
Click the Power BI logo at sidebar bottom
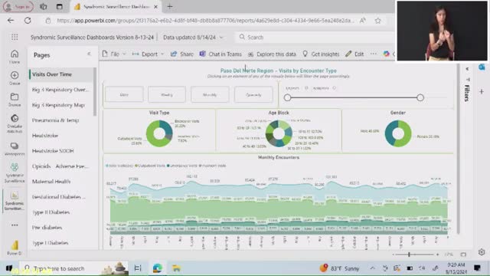click(15, 248)
